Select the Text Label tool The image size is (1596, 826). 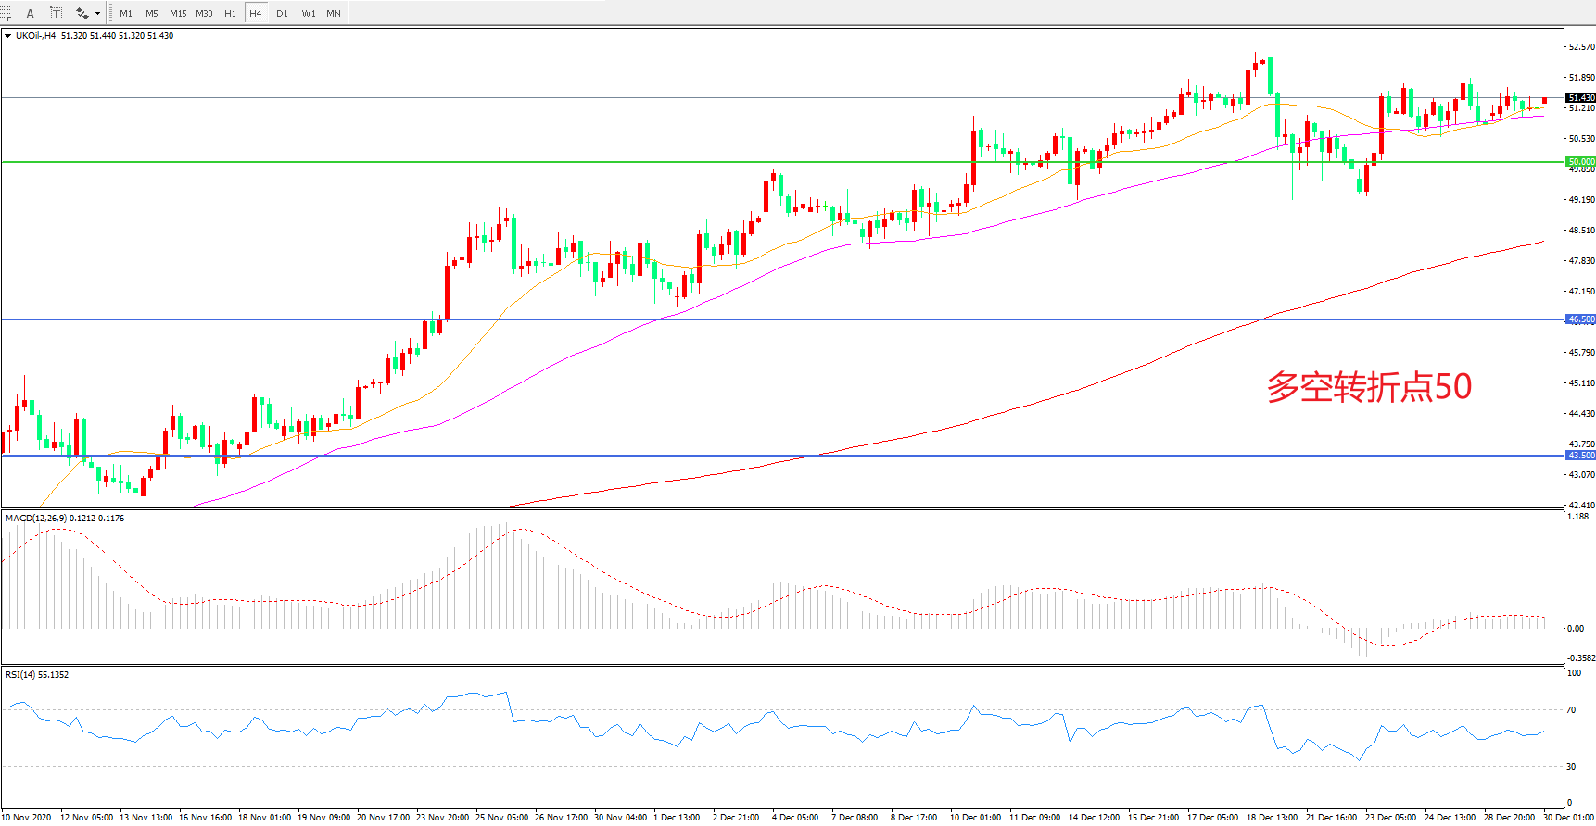pyautogui.click(x=56, y=13)
